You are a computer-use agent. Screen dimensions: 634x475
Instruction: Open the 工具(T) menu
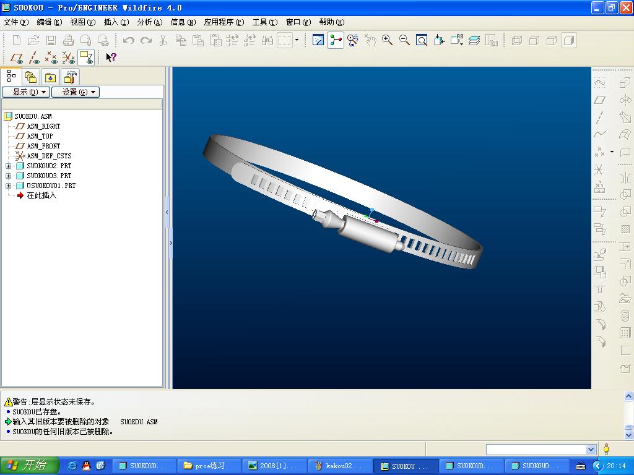pyautogui.click(x=265, y=22)
